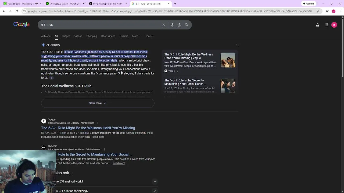Open the media controls icon in toolbar

tap(327, 11)
